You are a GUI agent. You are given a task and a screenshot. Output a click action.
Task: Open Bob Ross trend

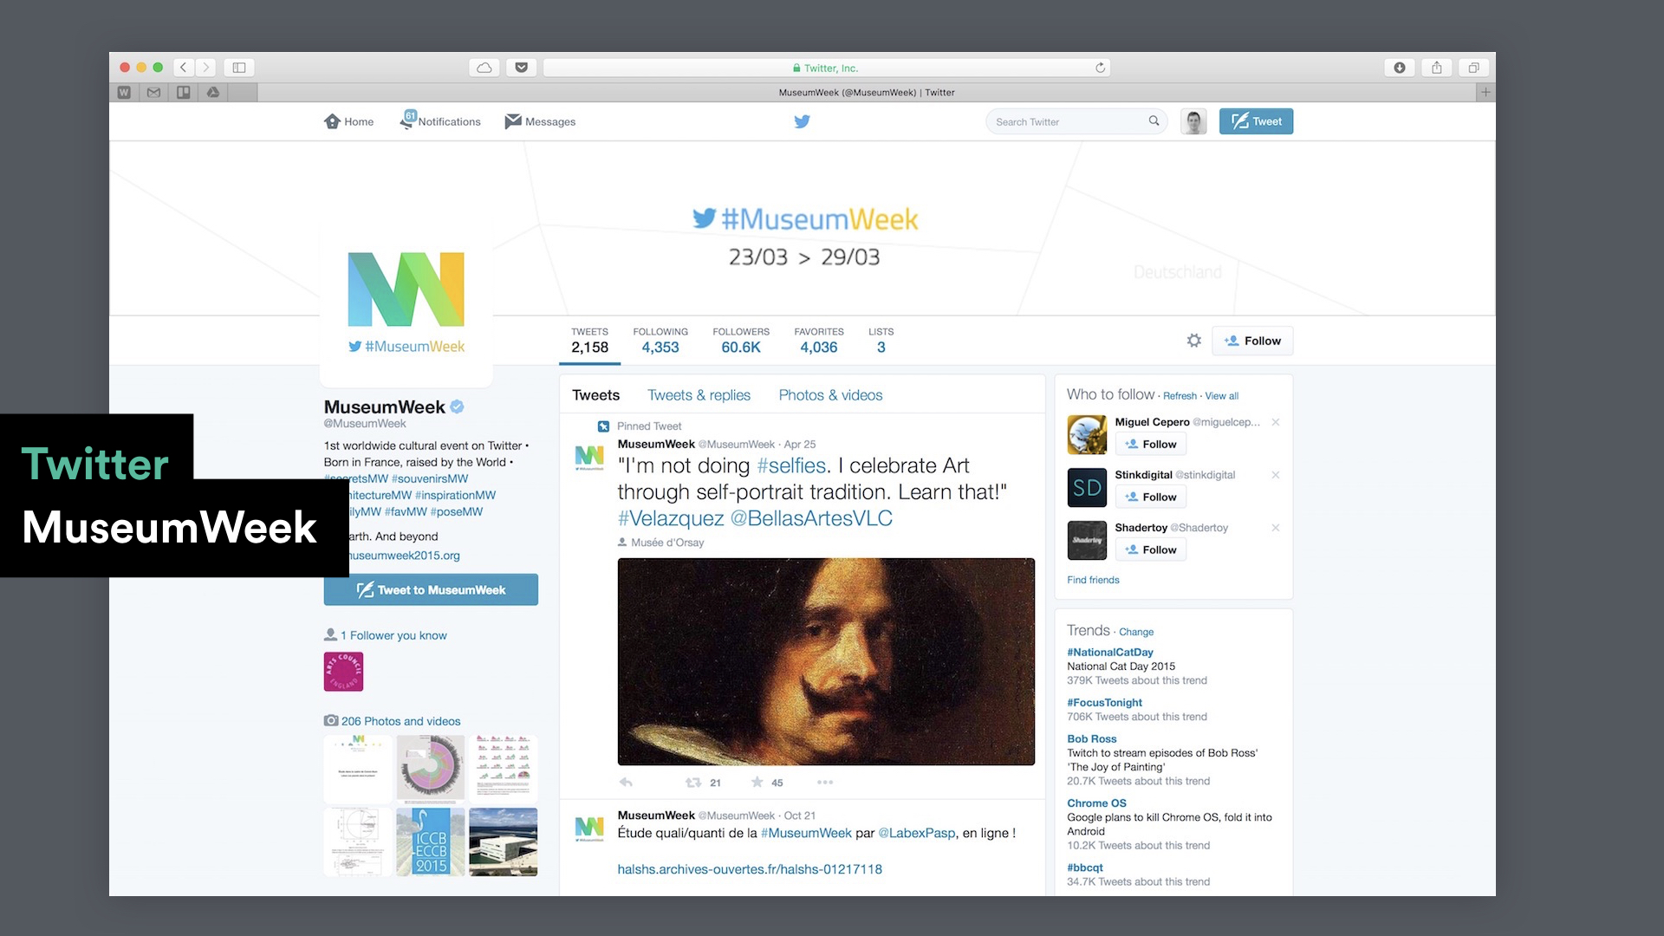[1091, 739]
